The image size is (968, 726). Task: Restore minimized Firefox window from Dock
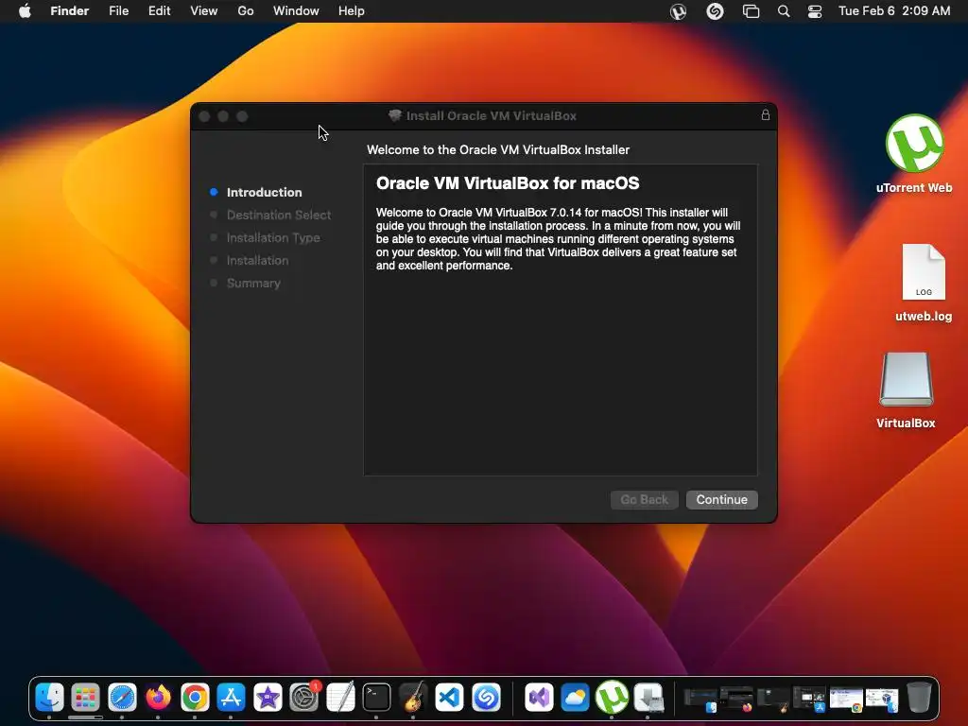coord(737,700)
